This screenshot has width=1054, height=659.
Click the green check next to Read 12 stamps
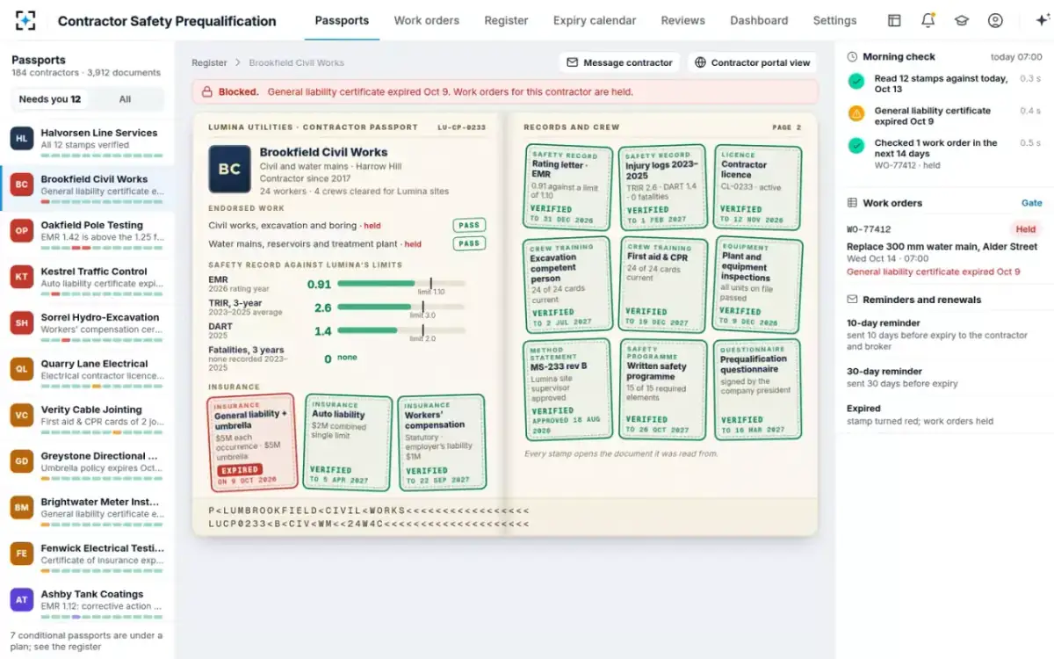(855, 81)
